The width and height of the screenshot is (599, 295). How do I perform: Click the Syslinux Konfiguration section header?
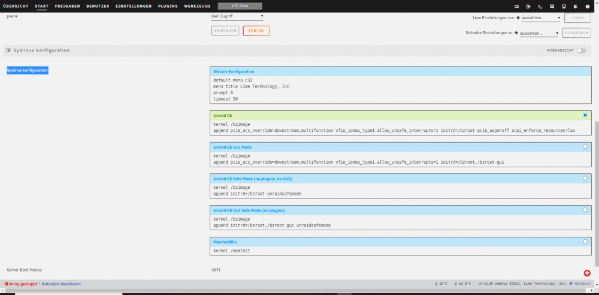pyautogui.click(x=297, y=50)
